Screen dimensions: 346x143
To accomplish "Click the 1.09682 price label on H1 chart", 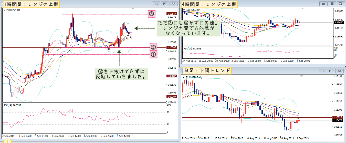I will pyautogui.click(x=171, y=76).
